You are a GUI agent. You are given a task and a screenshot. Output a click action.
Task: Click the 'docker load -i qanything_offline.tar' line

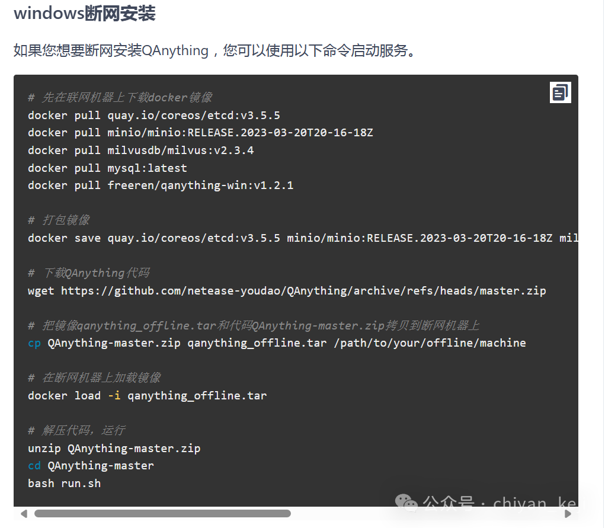[x=148, y=396]
